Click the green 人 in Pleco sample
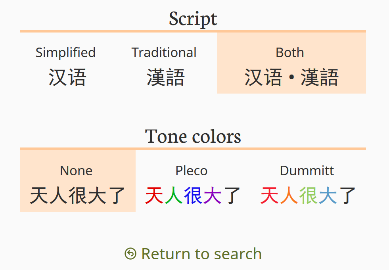The width and height of the screenshot is (389, 270). pos(174,195)
